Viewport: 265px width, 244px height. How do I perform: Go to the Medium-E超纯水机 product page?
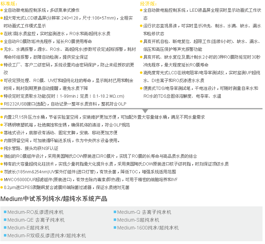point(28,228)
